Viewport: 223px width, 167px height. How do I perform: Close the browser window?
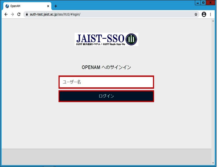point(210,3)
